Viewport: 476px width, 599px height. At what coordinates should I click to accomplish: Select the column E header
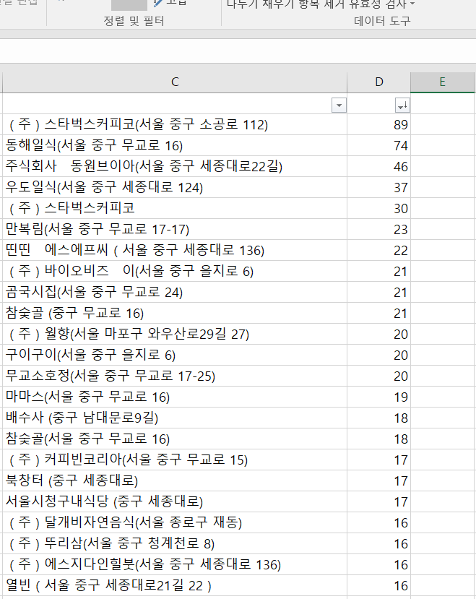tap(442, 82)
